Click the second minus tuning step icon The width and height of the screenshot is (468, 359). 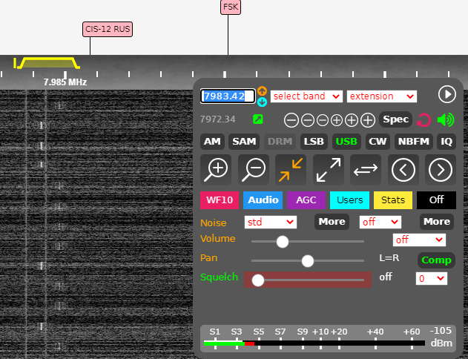(x=307, y=120)
